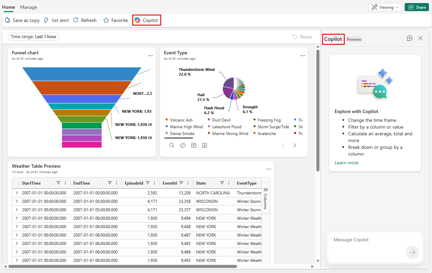
Task: Refresh the dashboard data
Action: click(x=85, y=20)
